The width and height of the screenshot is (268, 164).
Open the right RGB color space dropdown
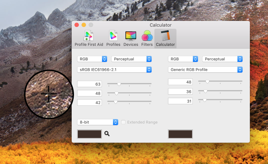[x=183, y=59]
